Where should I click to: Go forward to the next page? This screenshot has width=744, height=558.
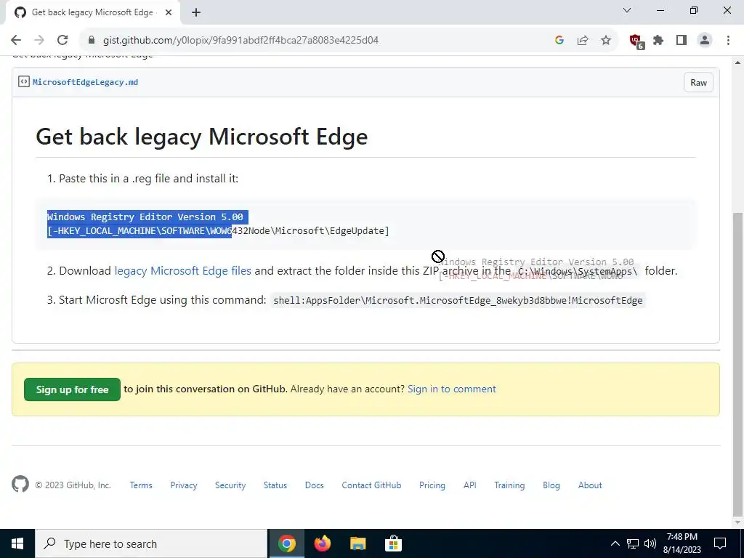coord(39,41)
